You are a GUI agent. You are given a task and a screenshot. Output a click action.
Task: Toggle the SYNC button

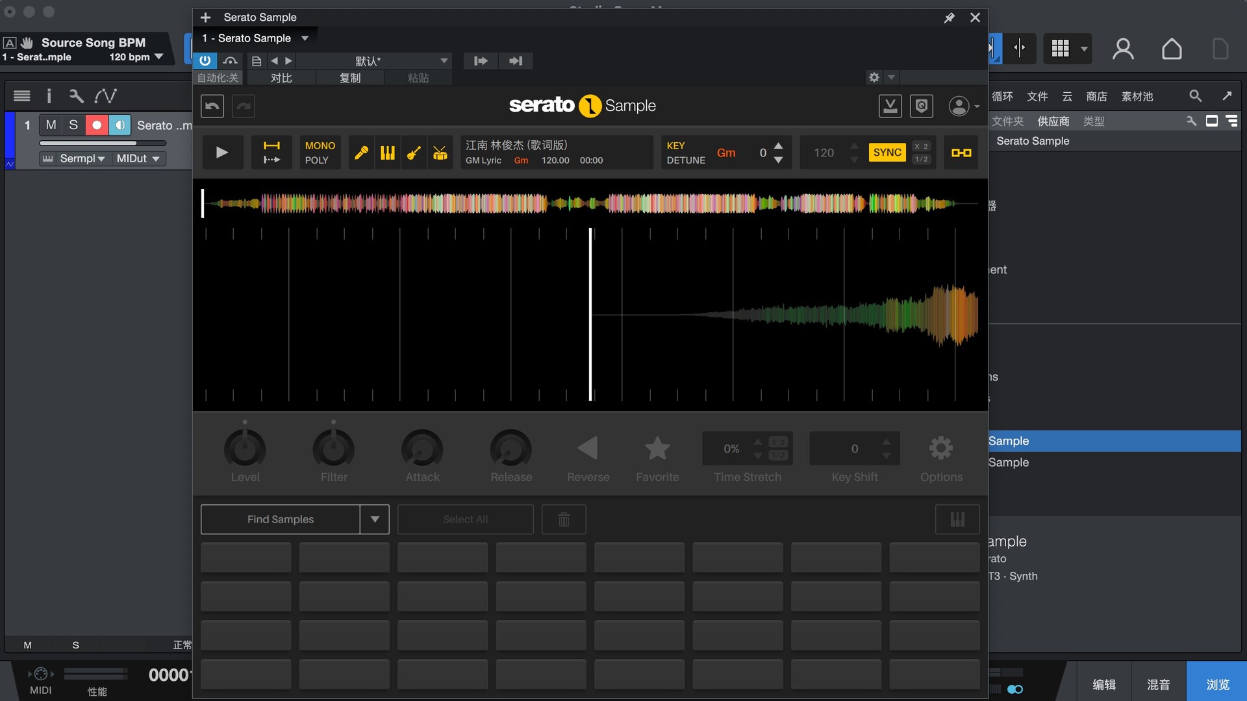(x=887, y=153)
